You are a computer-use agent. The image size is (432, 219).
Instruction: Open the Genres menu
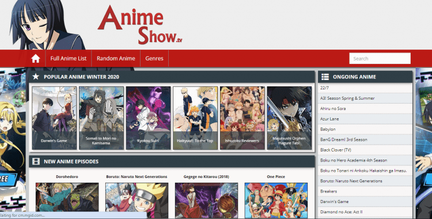[x=154, y=58]
